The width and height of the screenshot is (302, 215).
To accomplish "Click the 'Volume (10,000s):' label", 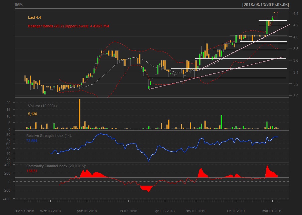I will point(43,106).
